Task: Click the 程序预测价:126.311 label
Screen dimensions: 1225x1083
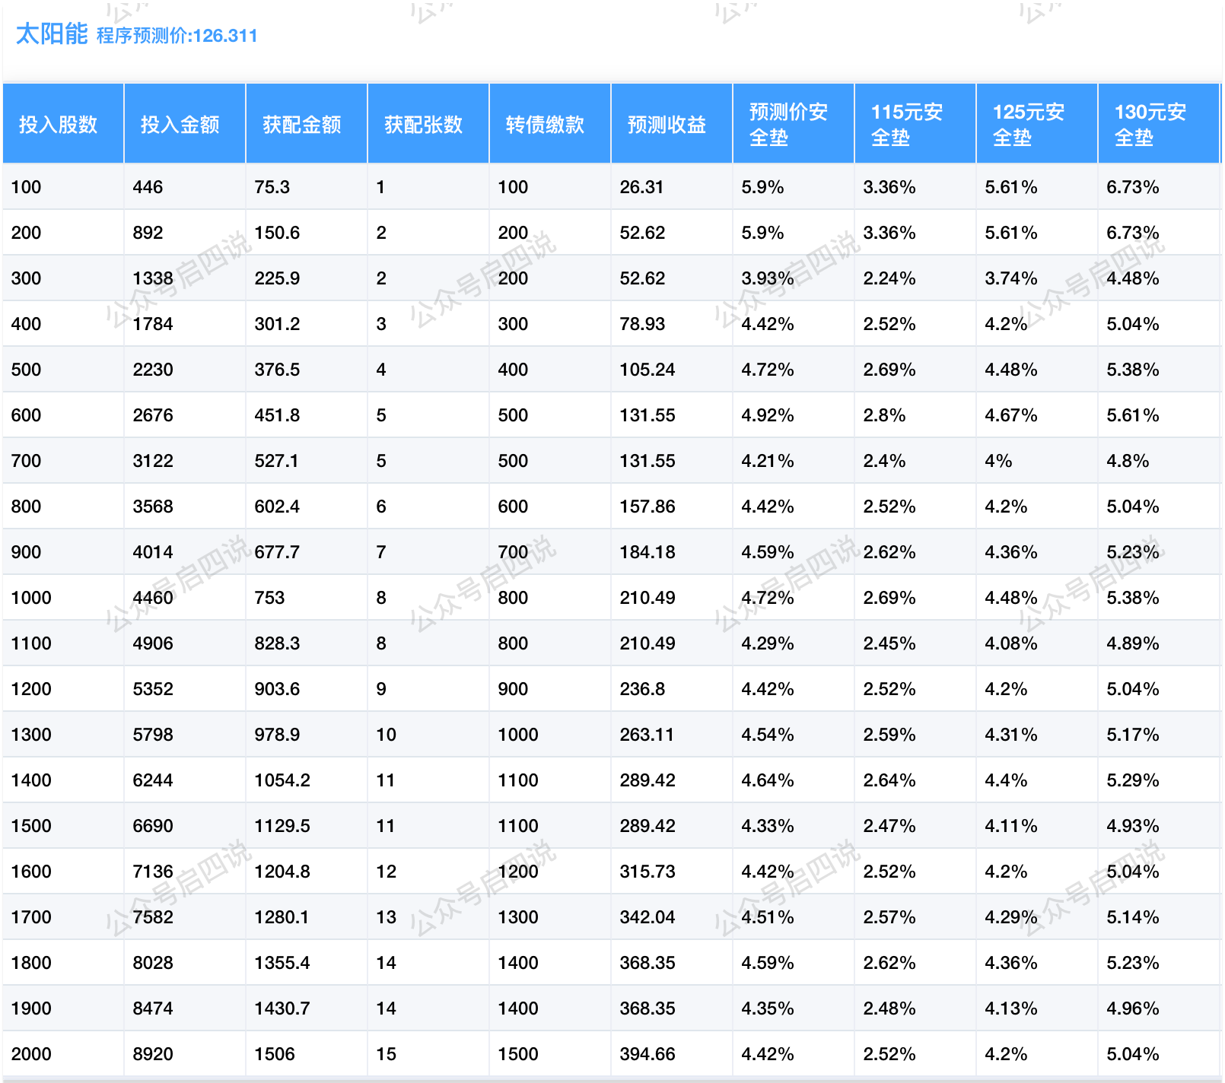Action: 177,36
